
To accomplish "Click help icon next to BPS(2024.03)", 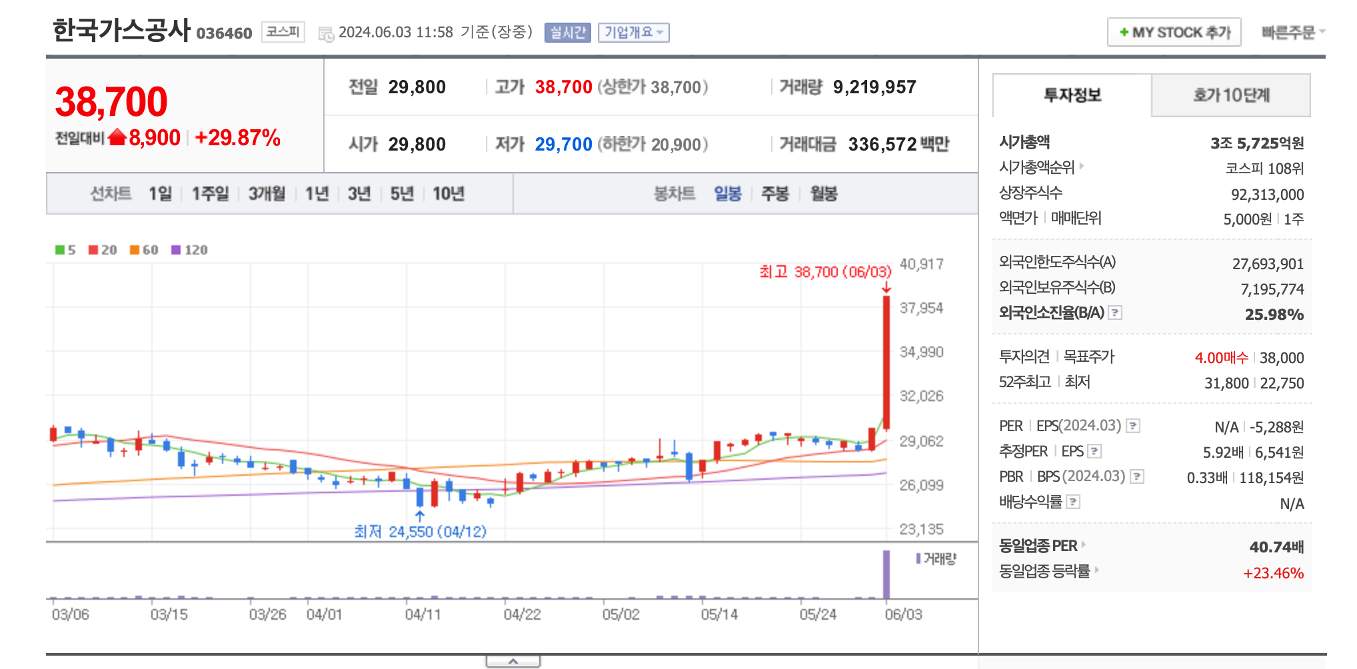I will click(1137, 476).
